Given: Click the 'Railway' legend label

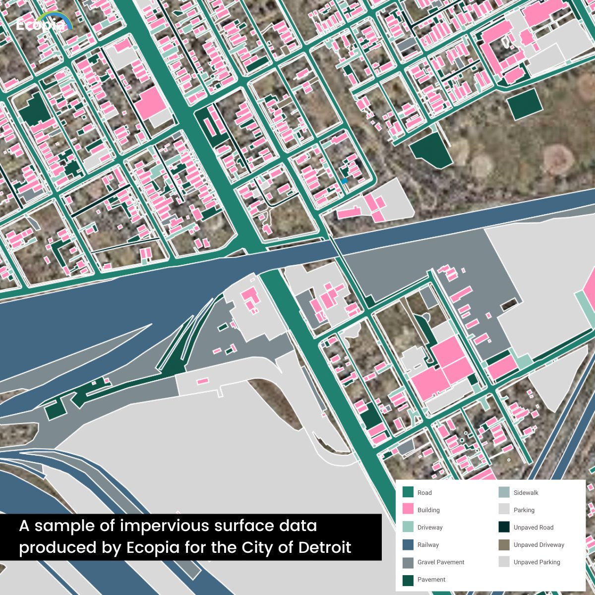Looking at the screenshot, I should pos(428,545).
